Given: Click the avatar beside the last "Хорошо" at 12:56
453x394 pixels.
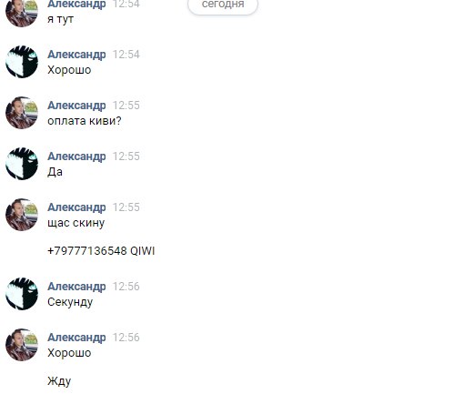Looking at the screenshot, I should point(22,345).
